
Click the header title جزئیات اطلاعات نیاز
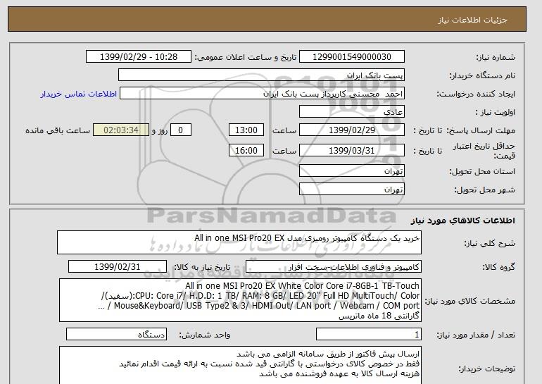pyautogui.click(x=472, y=20)
